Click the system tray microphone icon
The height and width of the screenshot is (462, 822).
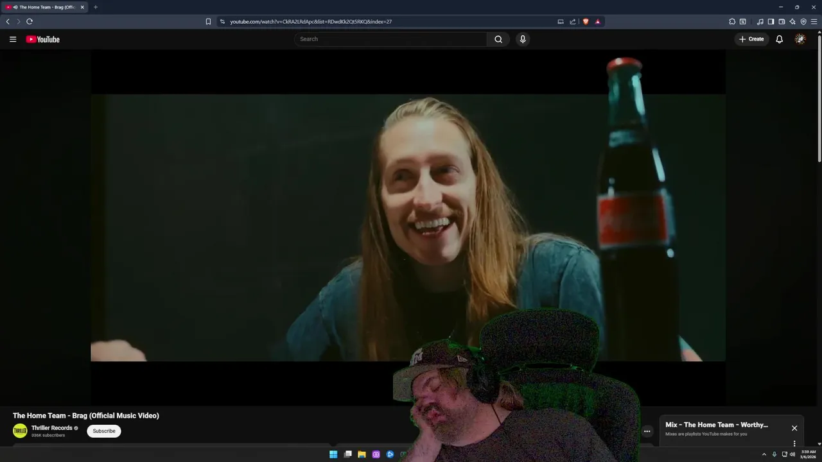click(774, 454)
